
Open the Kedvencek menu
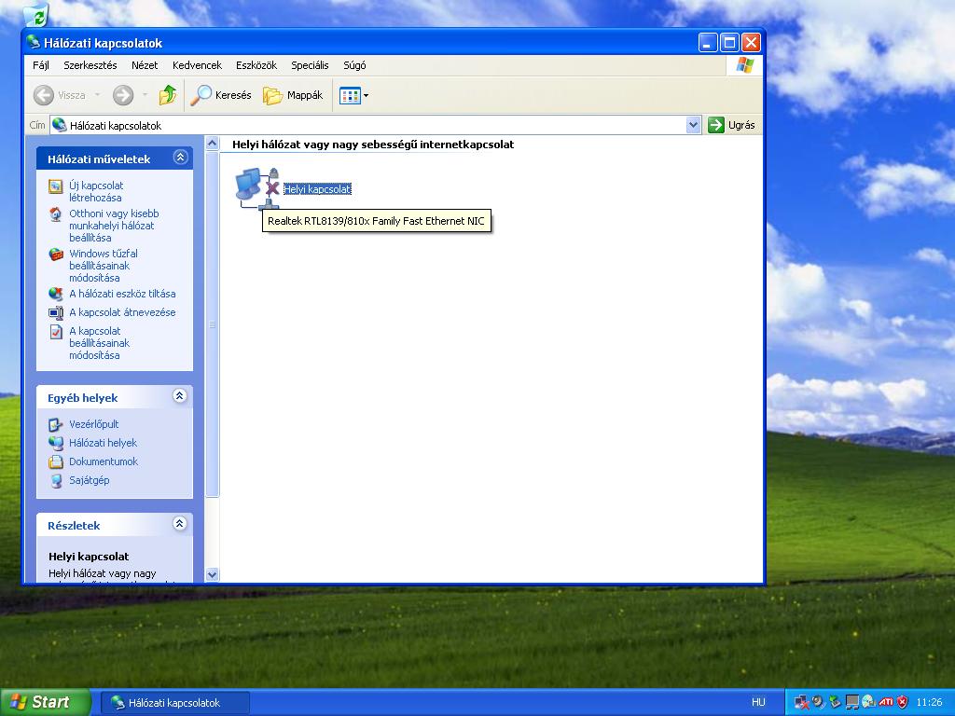pyautogui.click(x=197, y=65)
